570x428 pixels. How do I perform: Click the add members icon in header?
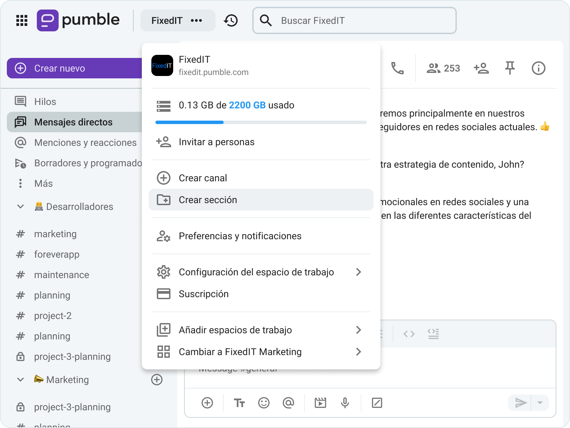point(481,68)
